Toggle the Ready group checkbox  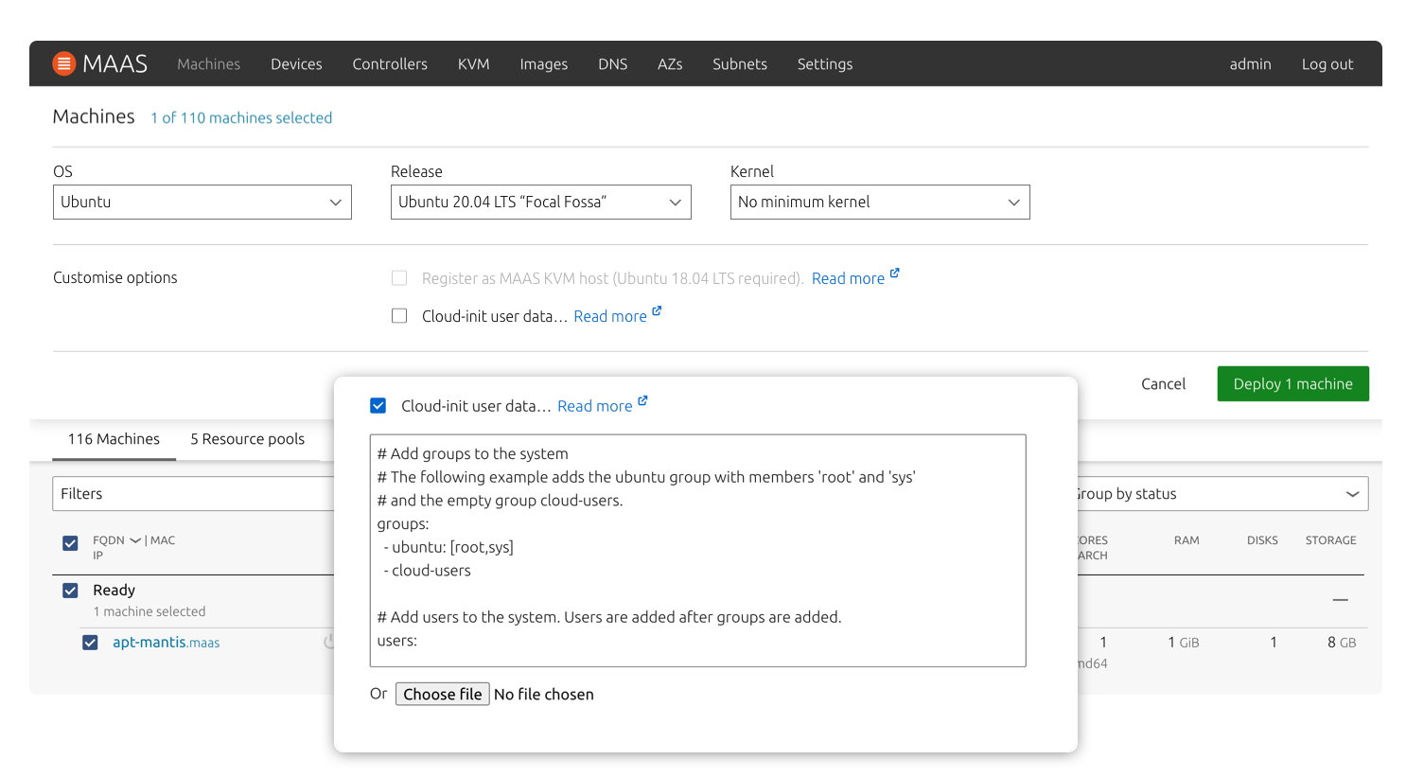(70, 591)
